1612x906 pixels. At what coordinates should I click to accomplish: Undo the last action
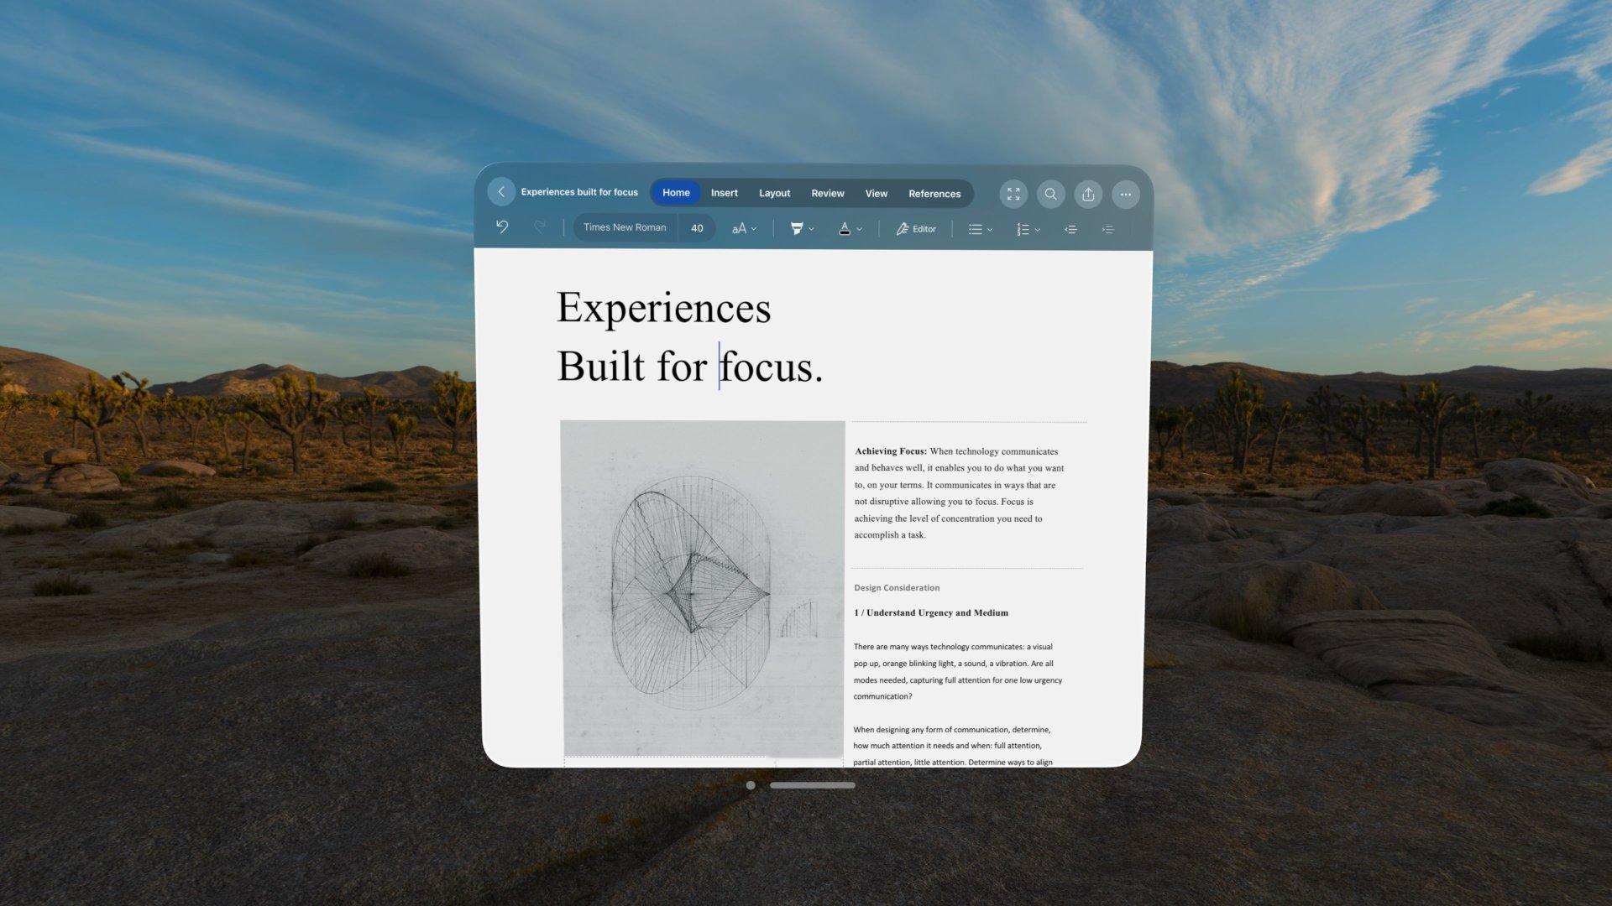coord(502,226)
